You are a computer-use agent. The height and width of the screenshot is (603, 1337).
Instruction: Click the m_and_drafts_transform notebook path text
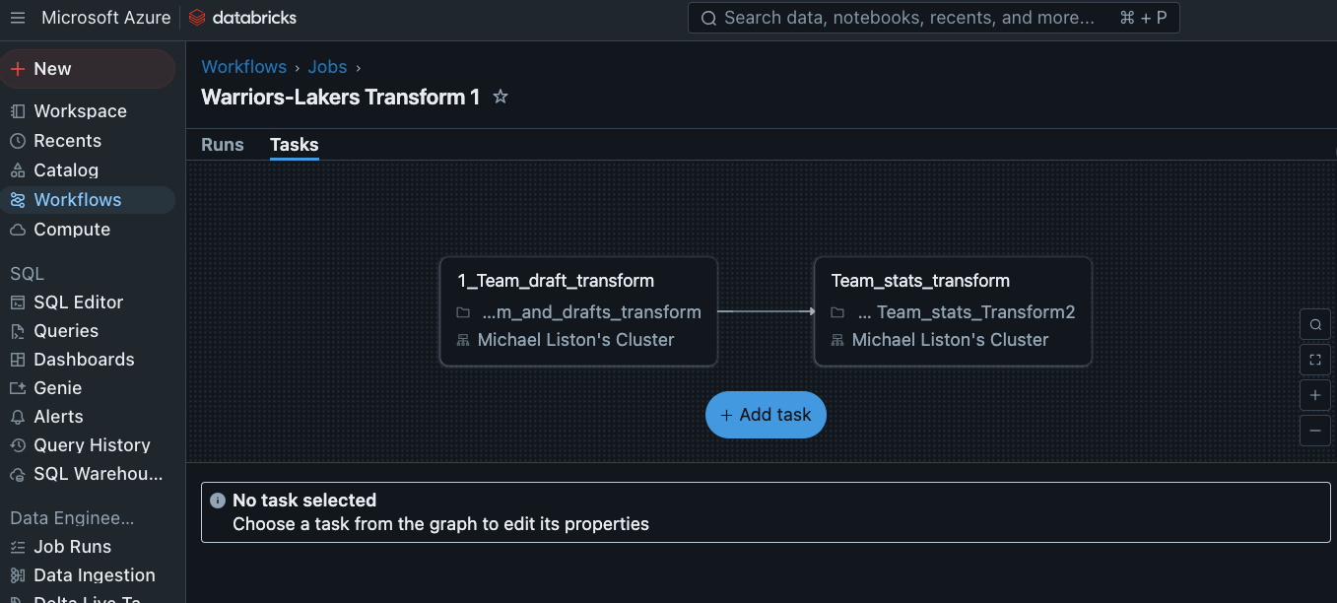tap(591, 312)
